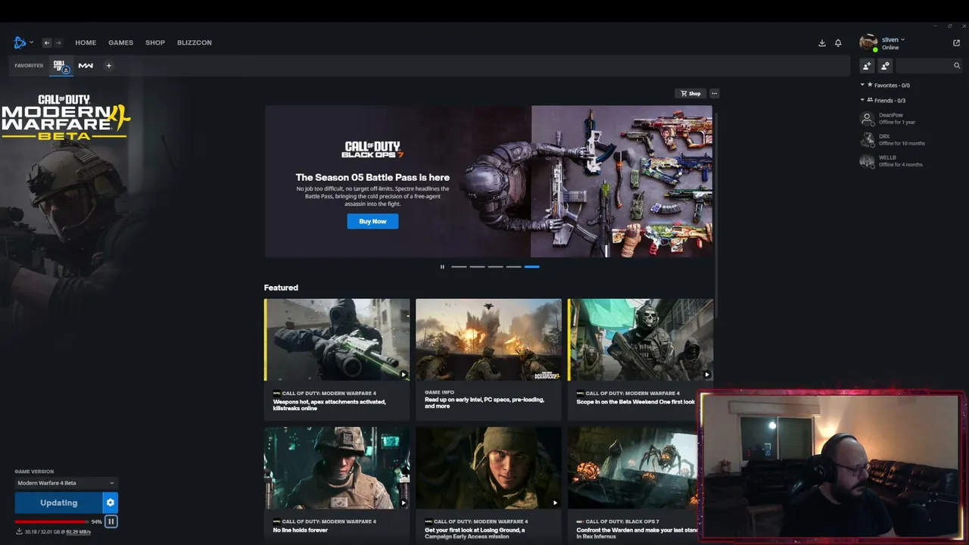Click the 92.29 MB/s download speed link
Viewport: 969px width, 545px height.
tap(78, 532)
